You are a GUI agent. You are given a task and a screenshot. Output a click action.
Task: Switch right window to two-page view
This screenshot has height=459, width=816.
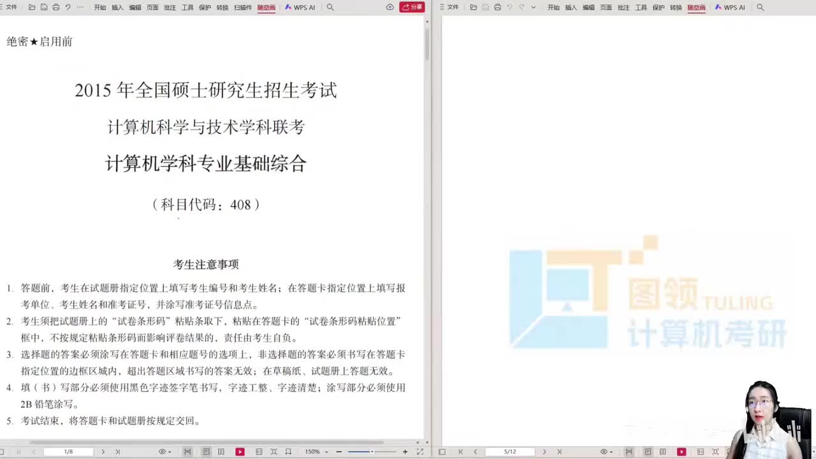tap(662, 451)
